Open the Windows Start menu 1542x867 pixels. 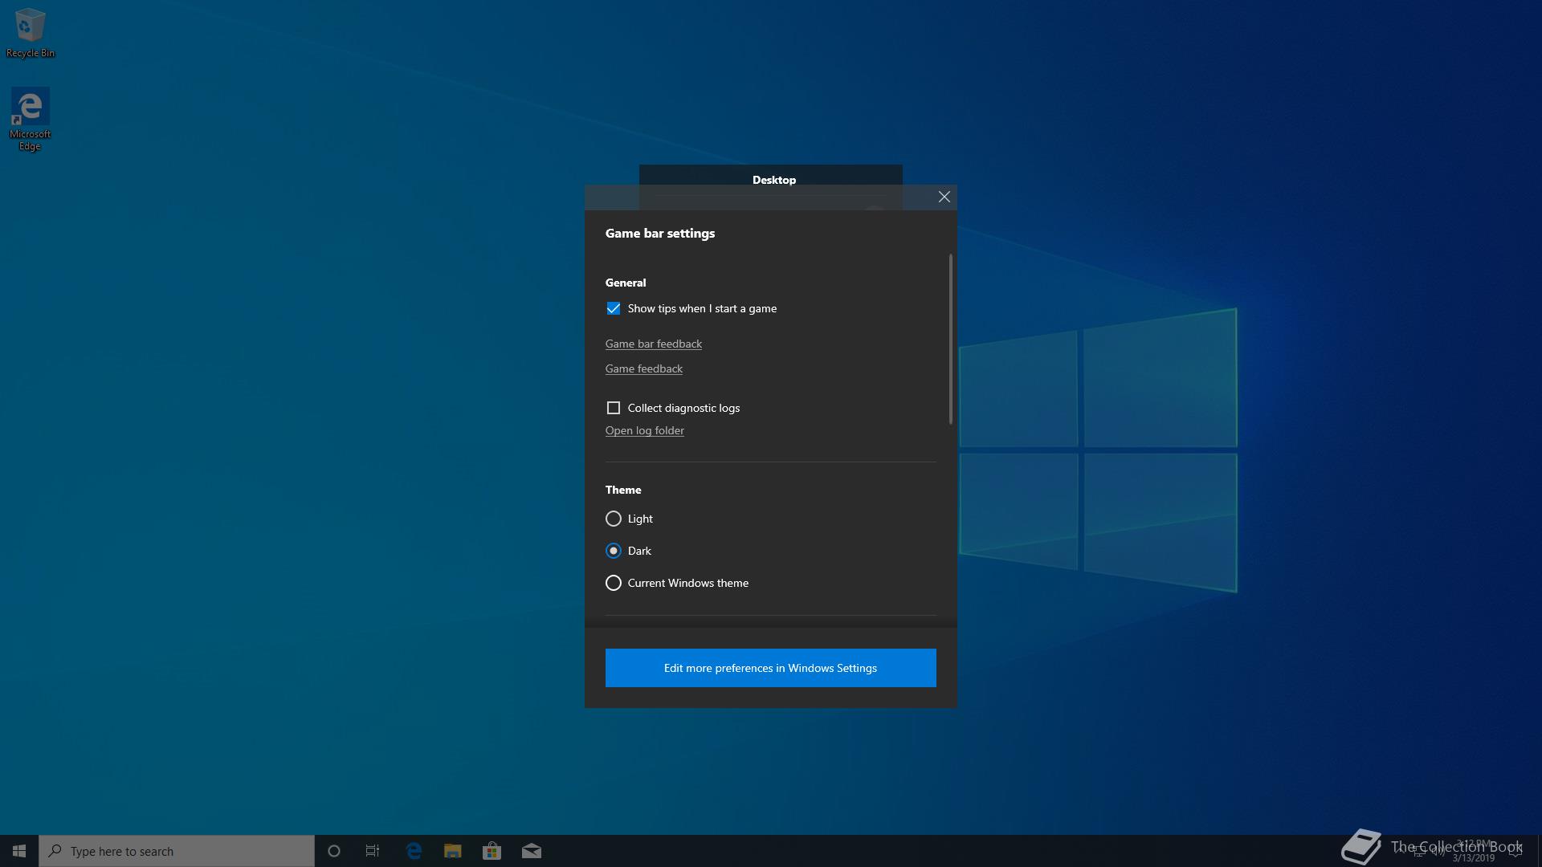(19, 851)
